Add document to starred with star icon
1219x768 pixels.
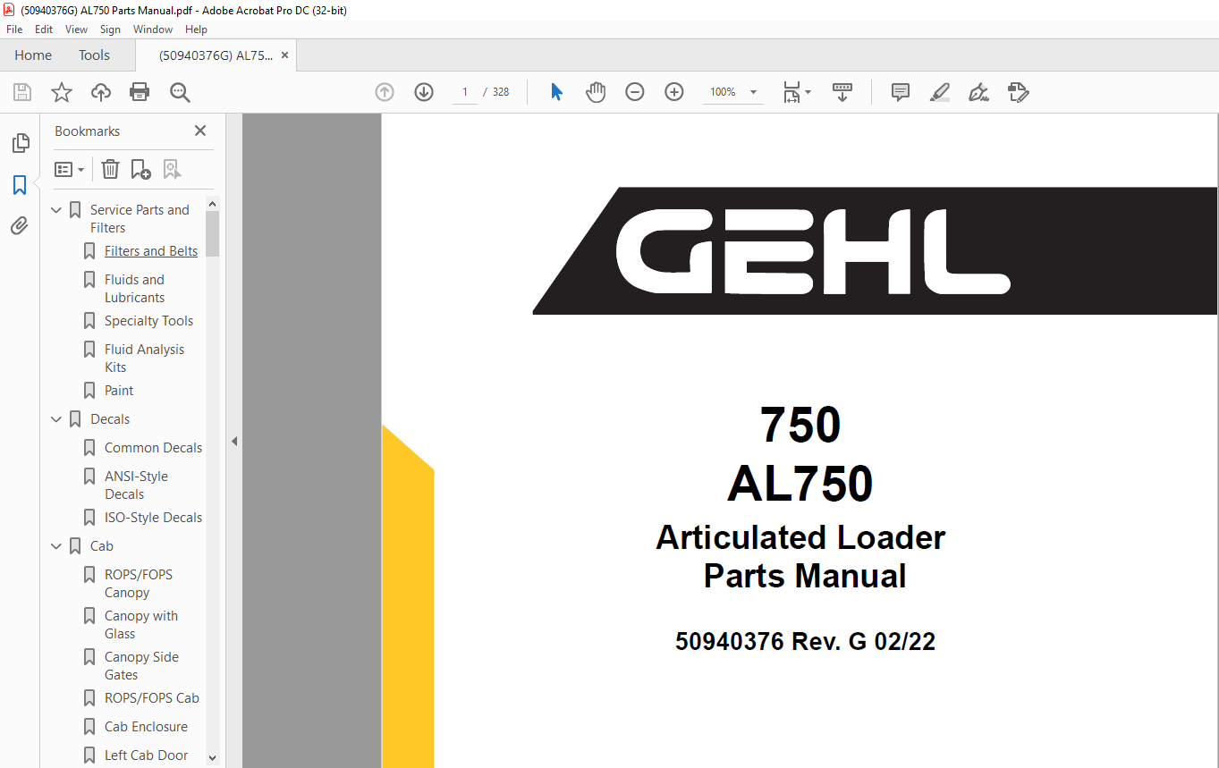click(62, 92)
